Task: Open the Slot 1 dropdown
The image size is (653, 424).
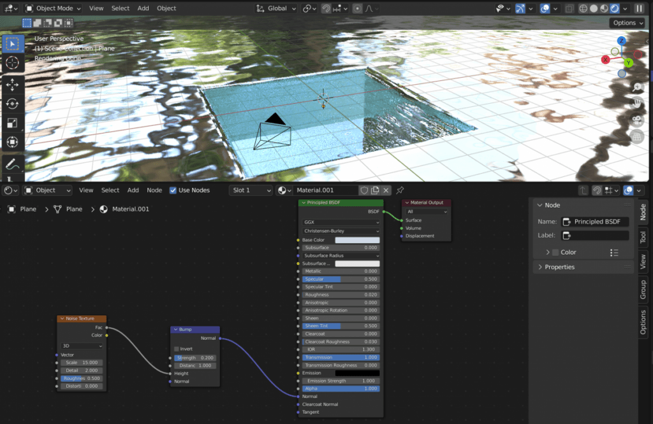Action: click(x=251, y=190)
